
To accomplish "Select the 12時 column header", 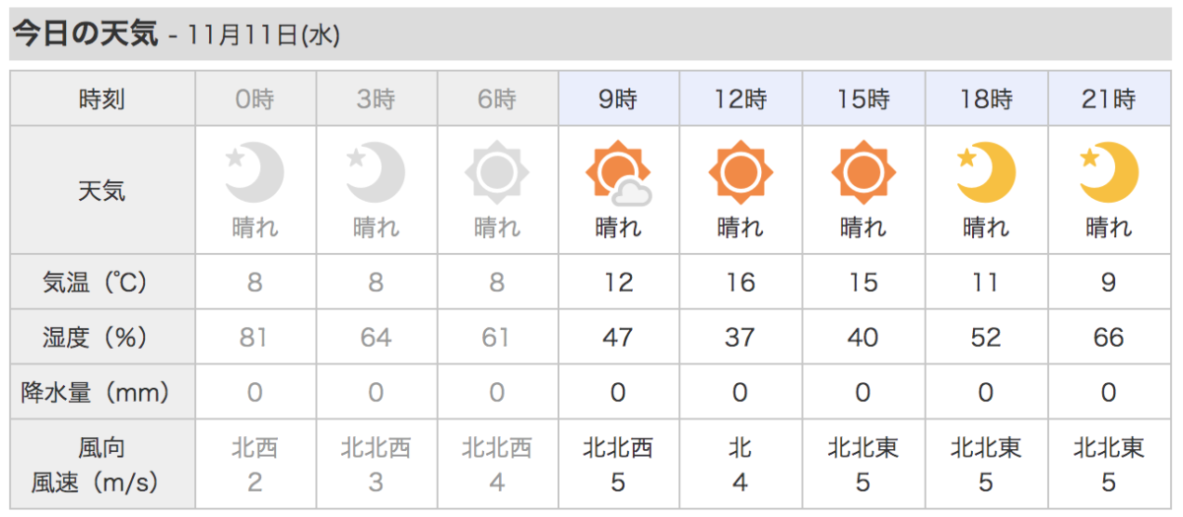I will pyautogui.click(x=740, y=98).
